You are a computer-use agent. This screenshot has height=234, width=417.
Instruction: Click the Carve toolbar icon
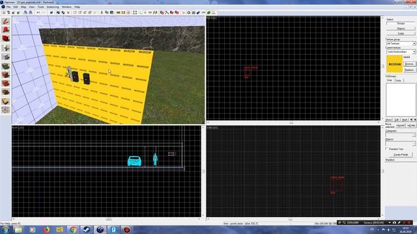pos(51,12)
